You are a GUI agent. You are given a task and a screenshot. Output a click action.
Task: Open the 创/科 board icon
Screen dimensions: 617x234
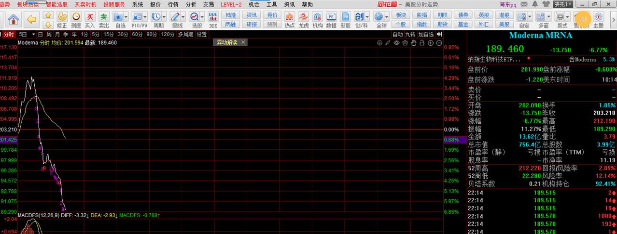click(359, 17)
